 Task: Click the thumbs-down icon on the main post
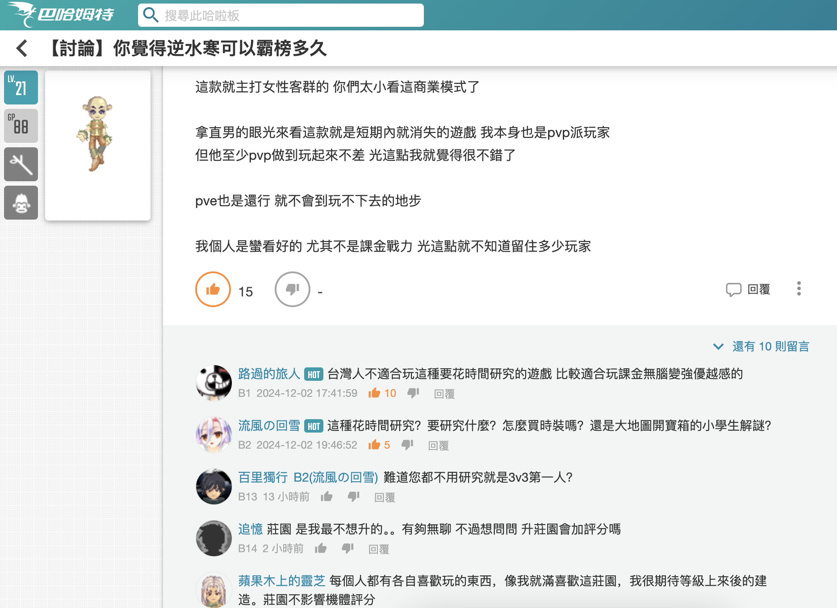click(292, 289)
